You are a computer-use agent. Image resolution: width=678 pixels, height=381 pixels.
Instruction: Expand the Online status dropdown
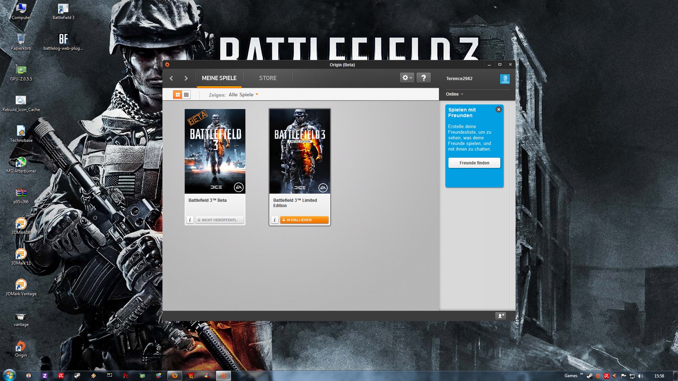tap(454, 94)
